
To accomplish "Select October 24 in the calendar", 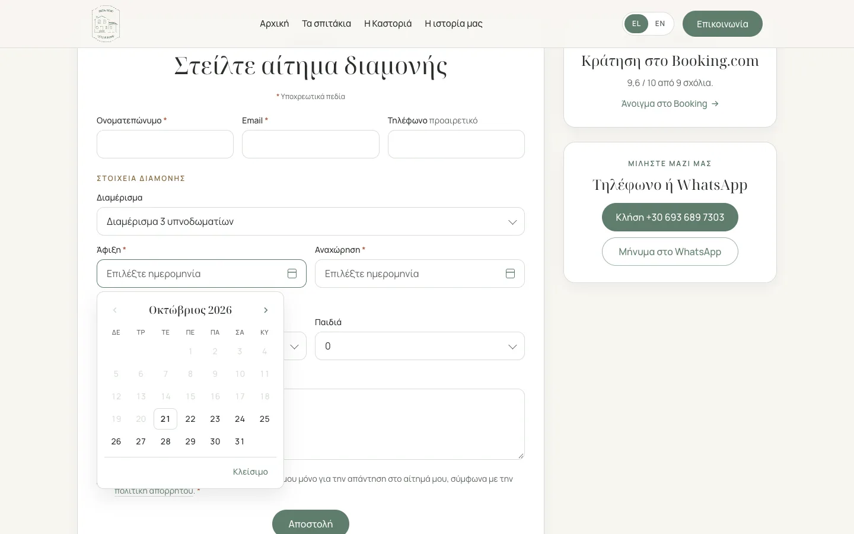I will (x=240, y=419).
